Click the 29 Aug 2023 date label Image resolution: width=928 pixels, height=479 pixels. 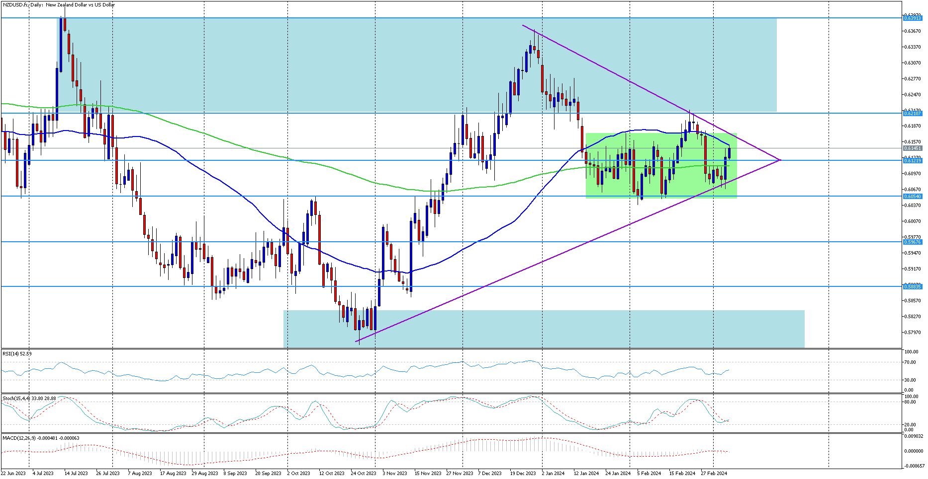(x=205, y=474)
